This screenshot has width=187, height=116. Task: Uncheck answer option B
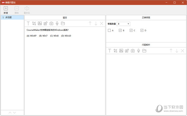pyautogui.click(x=120, y=30)
